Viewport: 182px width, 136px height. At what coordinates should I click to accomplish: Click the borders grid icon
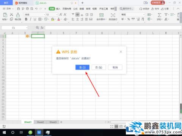coord(40,19)
